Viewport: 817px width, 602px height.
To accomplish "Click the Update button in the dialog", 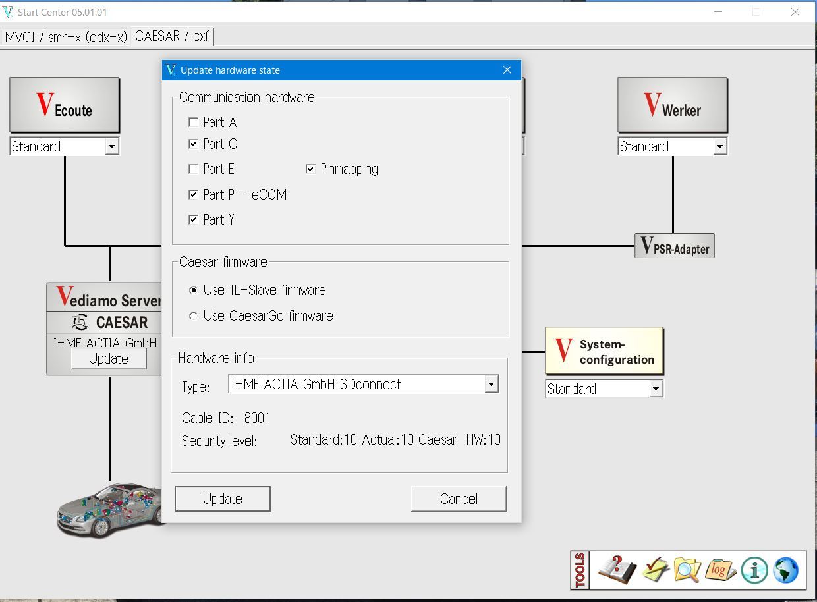I will 223,499.
